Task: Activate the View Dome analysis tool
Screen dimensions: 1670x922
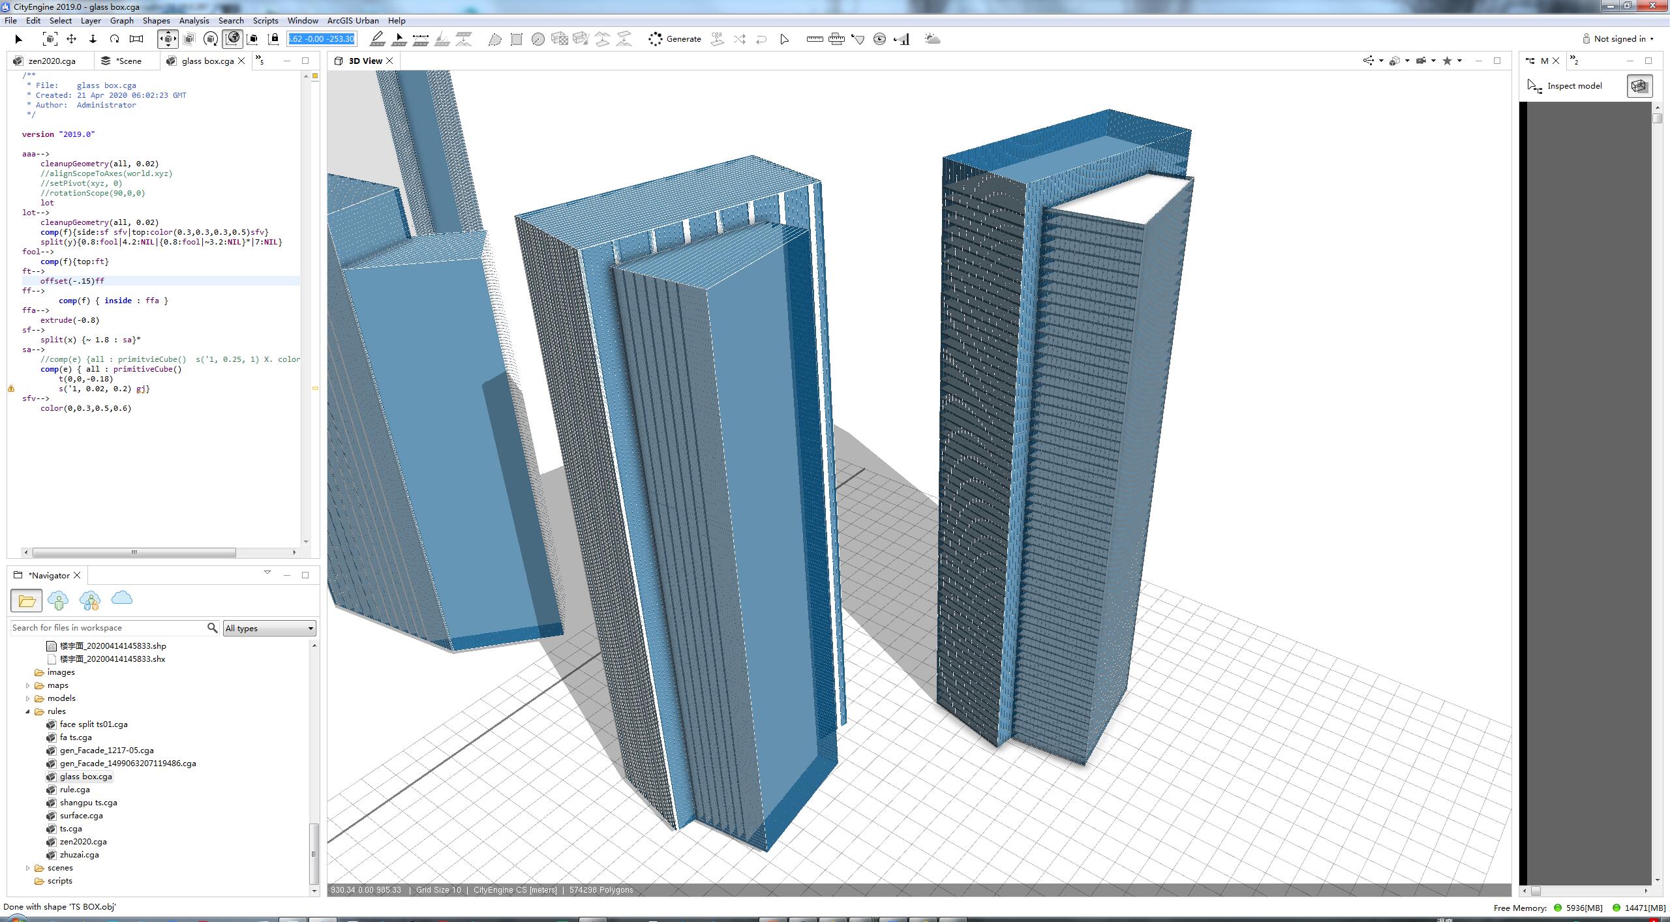Action: 879,39
